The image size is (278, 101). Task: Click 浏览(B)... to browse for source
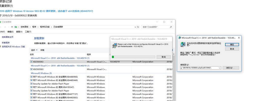[x=231, y=68]
